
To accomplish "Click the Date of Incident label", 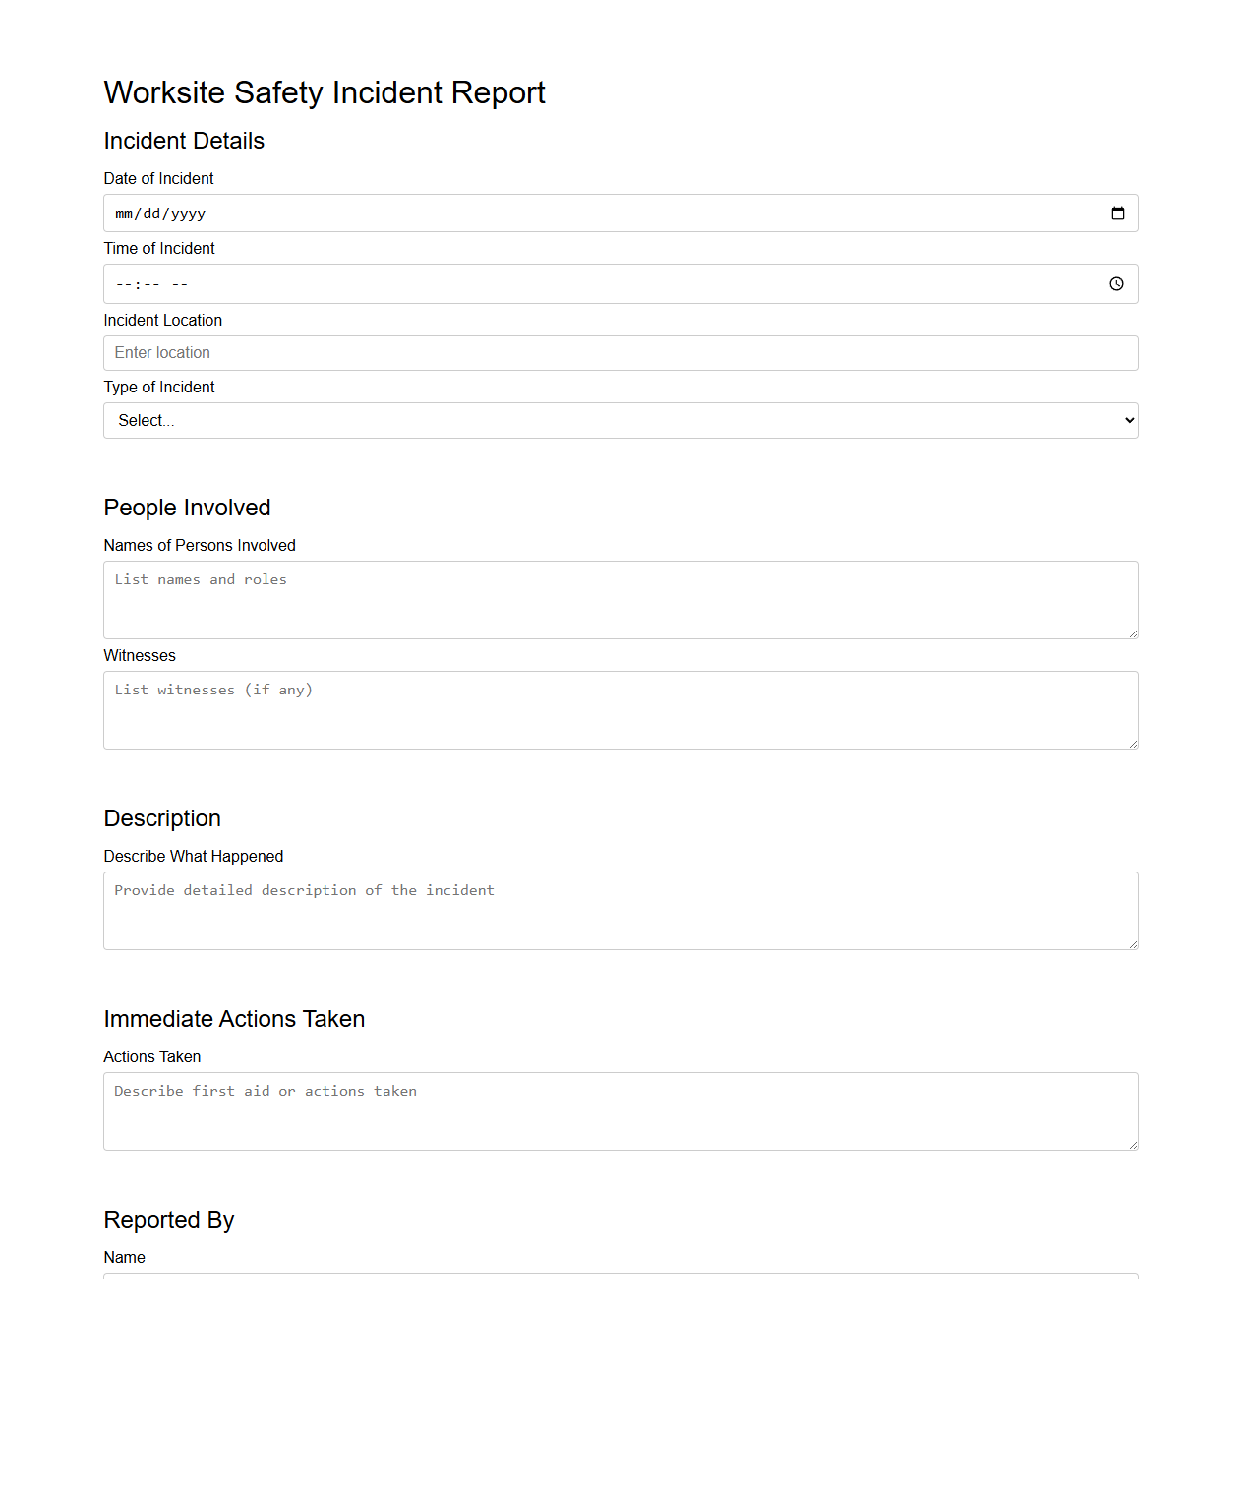I will [158, 178].
